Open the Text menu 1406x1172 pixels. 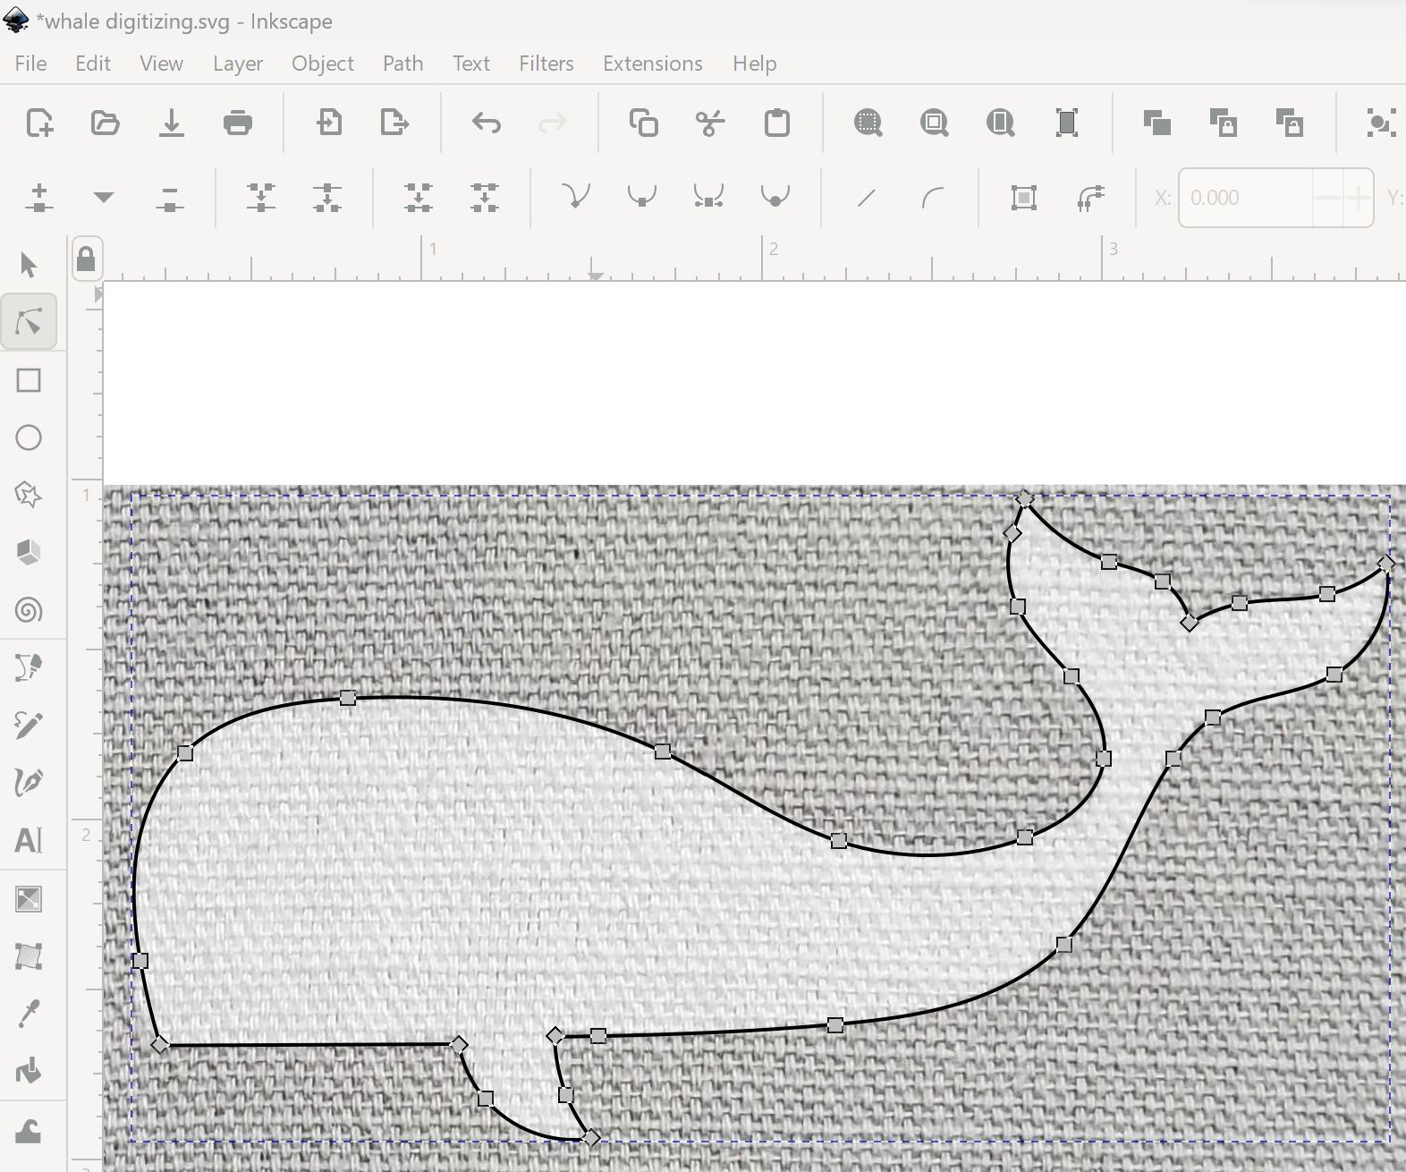pyautogui.click(x=471, y=64)
